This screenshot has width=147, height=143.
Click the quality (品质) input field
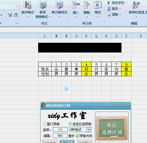(60, 130)
